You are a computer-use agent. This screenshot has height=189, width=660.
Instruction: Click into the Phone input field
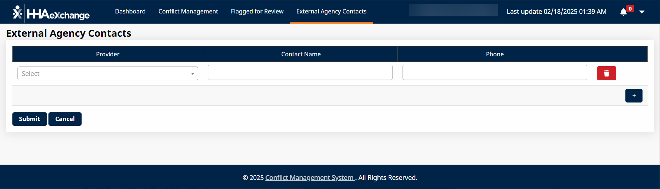click(x=495, y=72)
